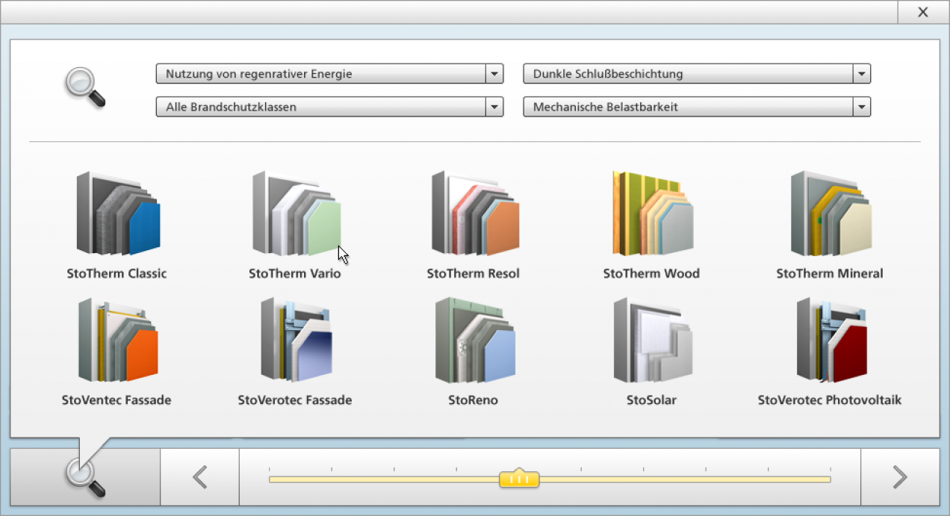950x516 pixels.
Task: Click the StoTherm Mineral text label
Action: (x=830, y=274)
